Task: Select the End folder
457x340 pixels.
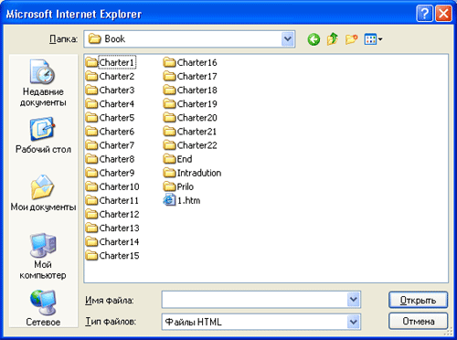Action: tap(177, 159)
